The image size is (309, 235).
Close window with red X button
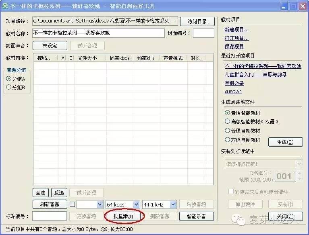[303, 6]
